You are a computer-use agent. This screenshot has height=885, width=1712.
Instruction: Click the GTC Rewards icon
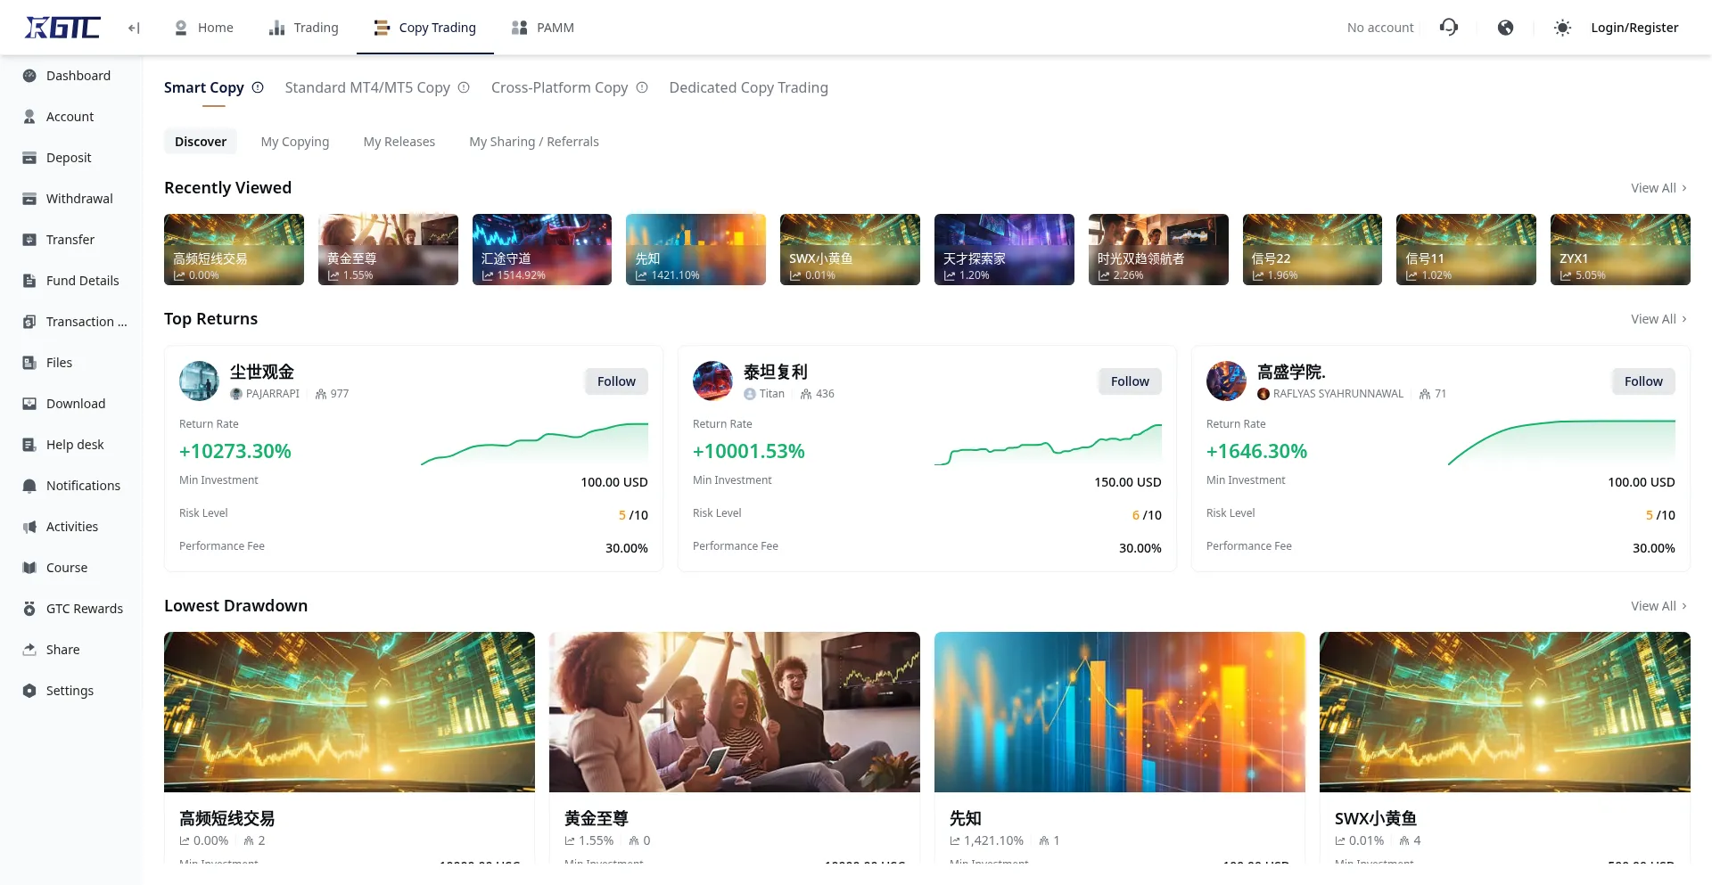(29, 609)
